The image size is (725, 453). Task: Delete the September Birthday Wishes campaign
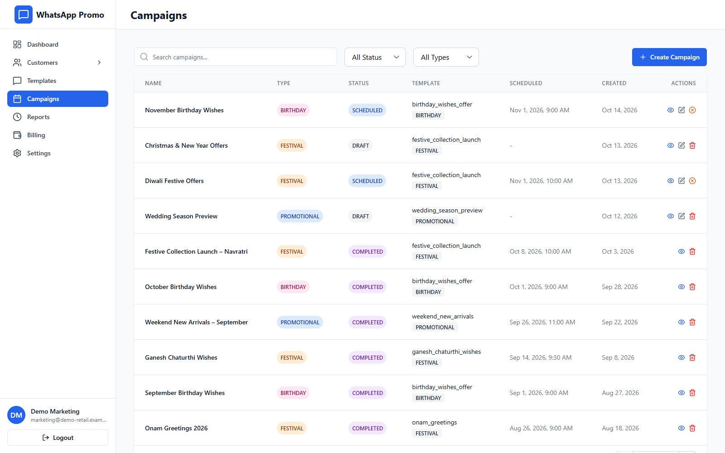(692, 393)
